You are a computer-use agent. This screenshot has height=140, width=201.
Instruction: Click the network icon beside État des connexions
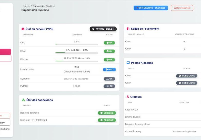23,100
